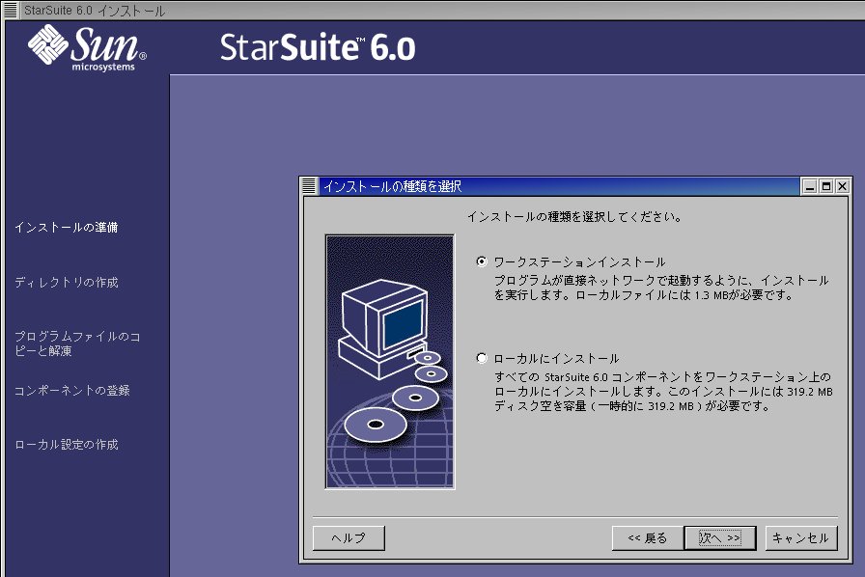
Task: Click the ヘルプ button
Action: 349,537
